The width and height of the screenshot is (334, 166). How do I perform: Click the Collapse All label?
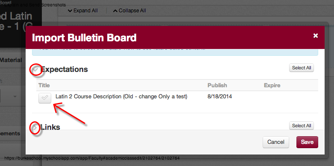click(x=132, y=11)
